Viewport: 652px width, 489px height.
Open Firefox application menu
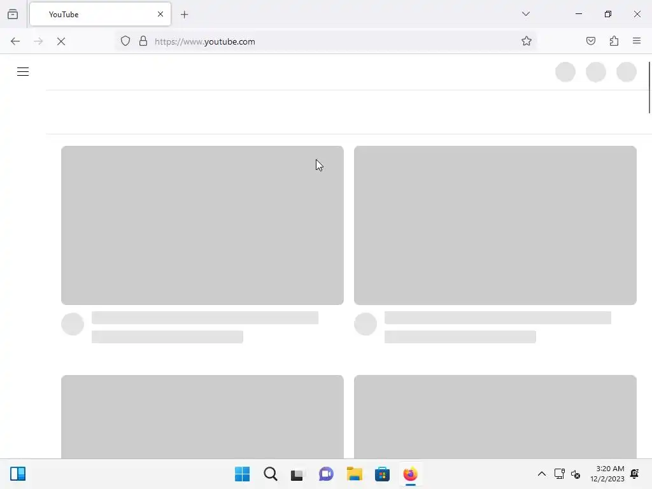[637, 41]
